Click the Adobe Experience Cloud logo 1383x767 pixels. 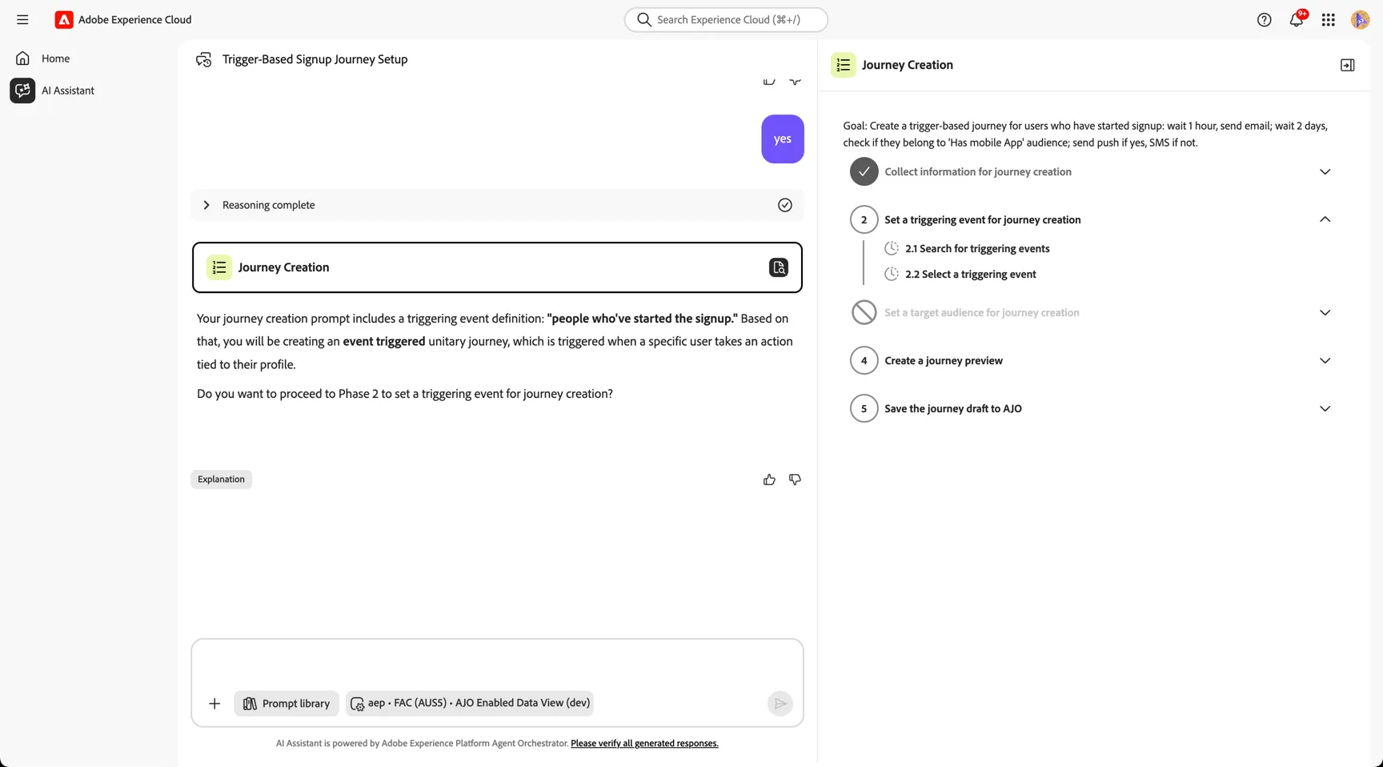(64, 20)
